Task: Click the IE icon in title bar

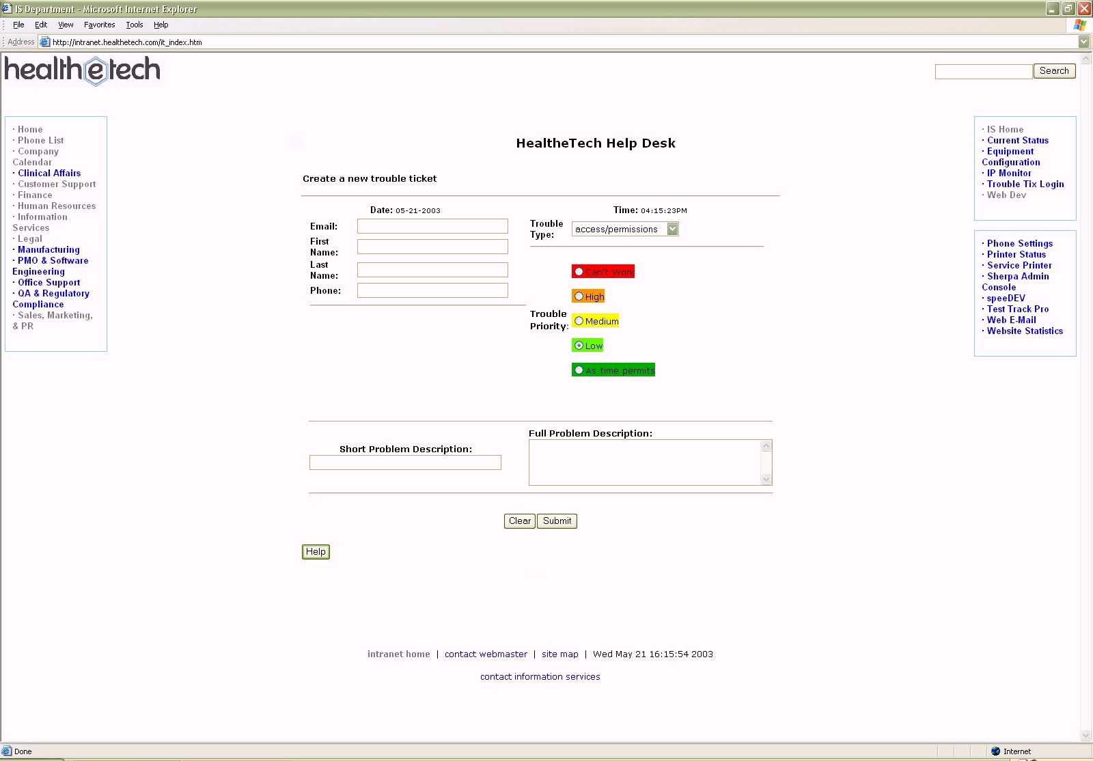Action: 7,9
